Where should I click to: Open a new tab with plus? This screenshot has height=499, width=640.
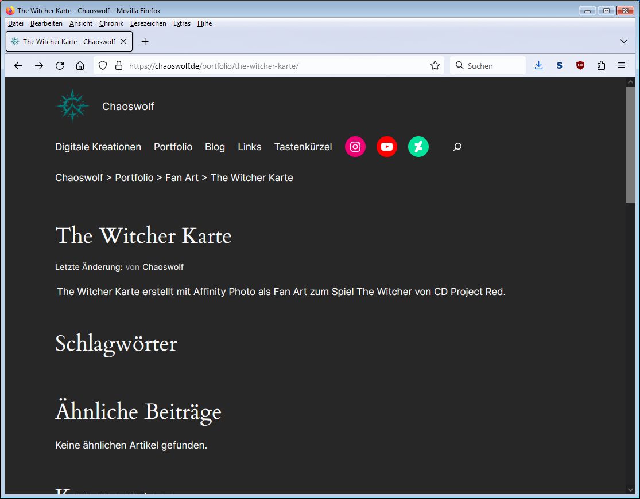(145, 42)
